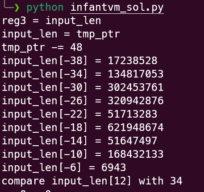This screenshot has height=192, width=204.
Task: Click the number 48 on the tmp_ptr -= line
Action: (x=76, y=47)
